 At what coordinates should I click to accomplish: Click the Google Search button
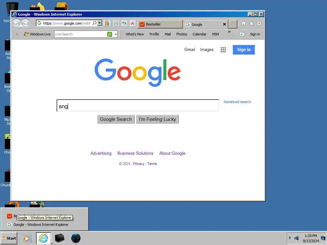[x=116, y=119]
